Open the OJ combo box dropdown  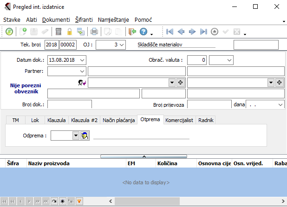point(122,45)
